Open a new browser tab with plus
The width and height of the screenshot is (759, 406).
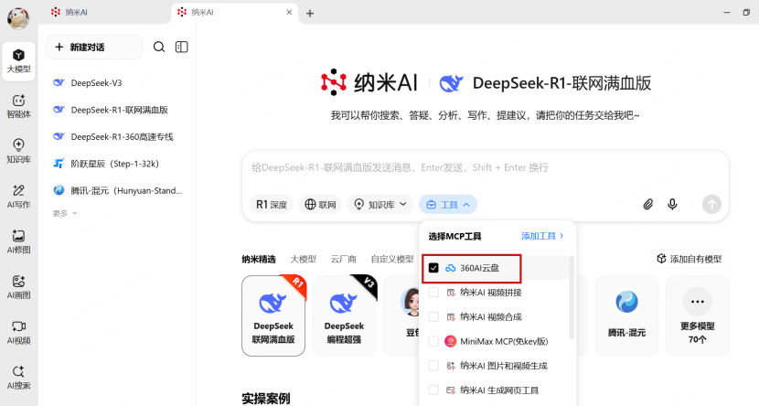click(x=310, y=13)
